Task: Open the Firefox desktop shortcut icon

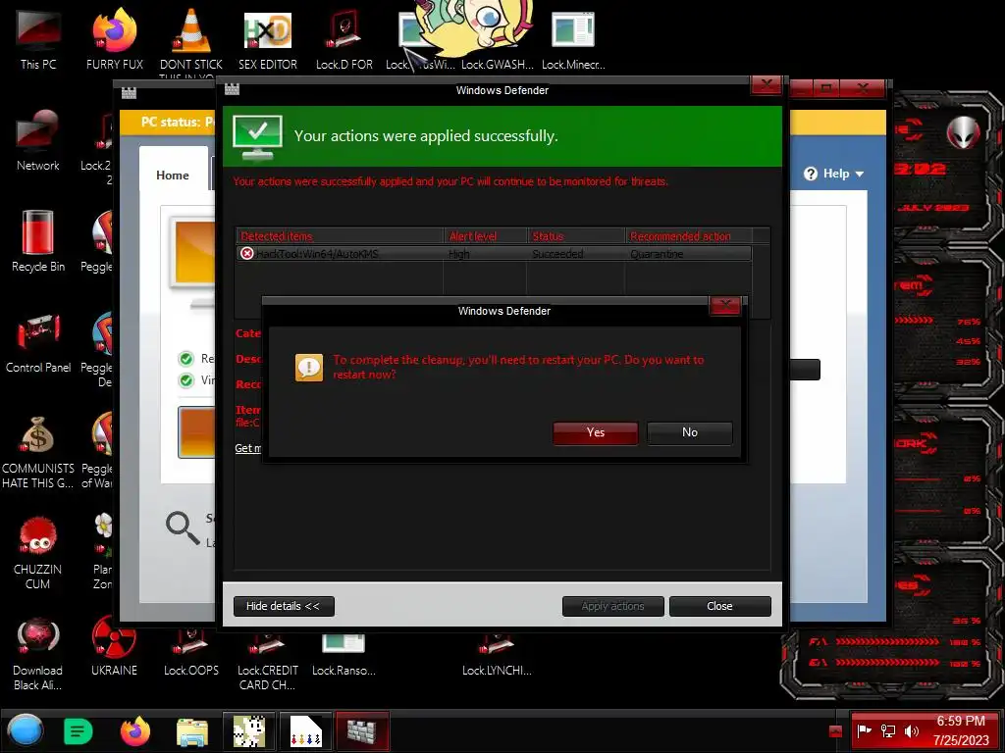Action: (115, 39)
